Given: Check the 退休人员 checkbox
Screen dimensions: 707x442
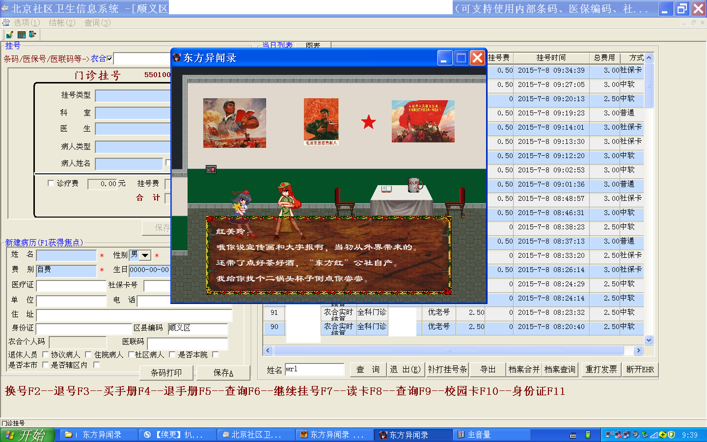Looking at the screenshot, I should coord(45,354).
